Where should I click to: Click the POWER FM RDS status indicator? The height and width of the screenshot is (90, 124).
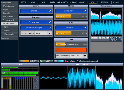(x=47, y=61)
